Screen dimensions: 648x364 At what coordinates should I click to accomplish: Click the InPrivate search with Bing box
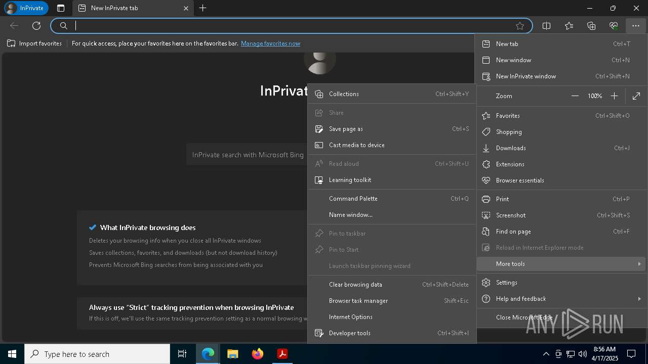point(247,155)
